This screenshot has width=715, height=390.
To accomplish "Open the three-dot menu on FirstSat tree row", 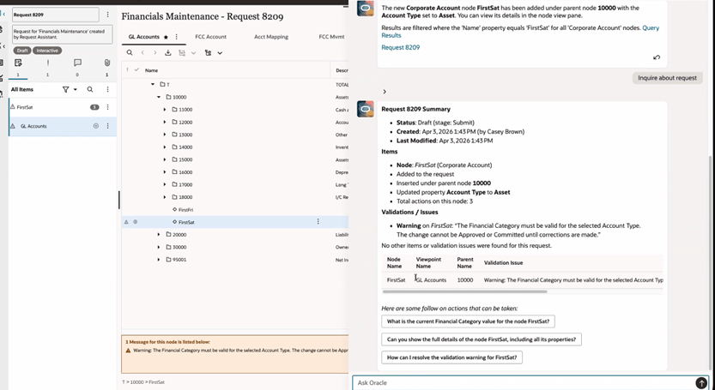I will pyautogui.click(x=318, y=222).
